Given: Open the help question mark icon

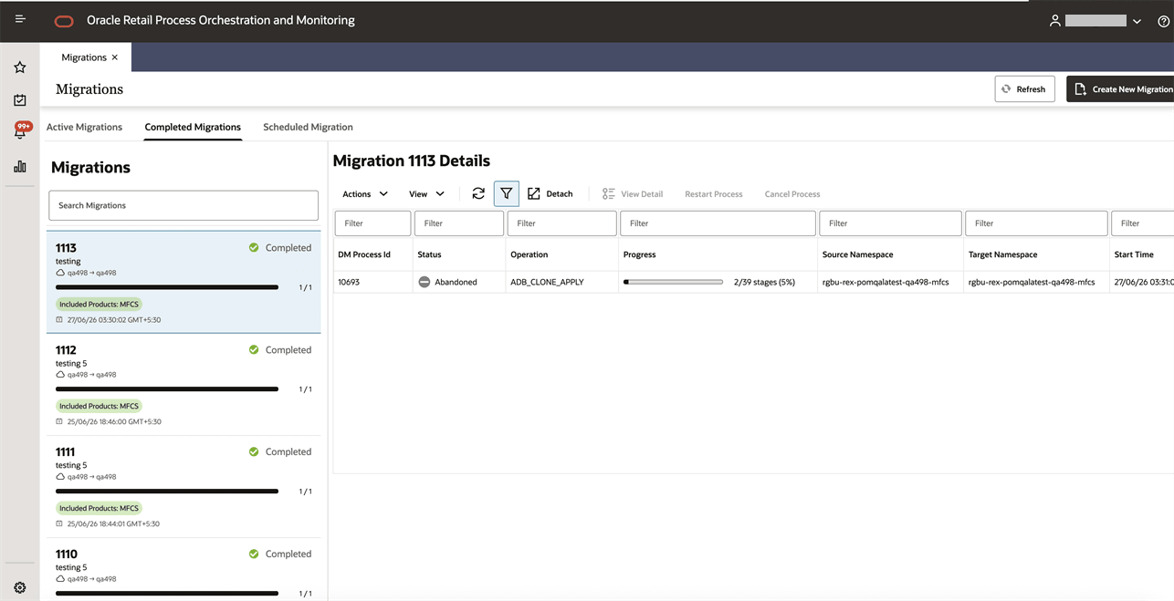Looking at the screenshot, I should point(1163,21).
